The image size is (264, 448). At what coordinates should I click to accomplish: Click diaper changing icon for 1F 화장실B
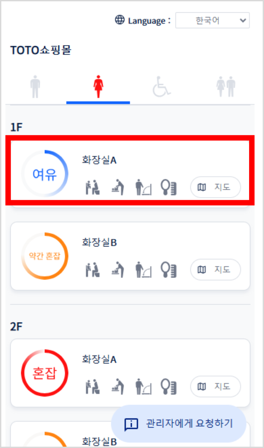pyautogui.click(x=118, y=270)
